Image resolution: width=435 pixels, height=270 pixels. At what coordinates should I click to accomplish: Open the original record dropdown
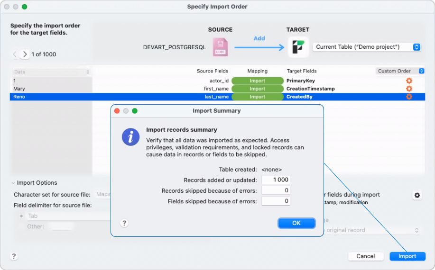(371, 230)
